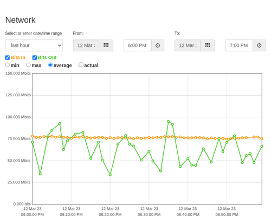Open the From time clock picker icon
The image size is (271, 218).
[x=158, y=45]
